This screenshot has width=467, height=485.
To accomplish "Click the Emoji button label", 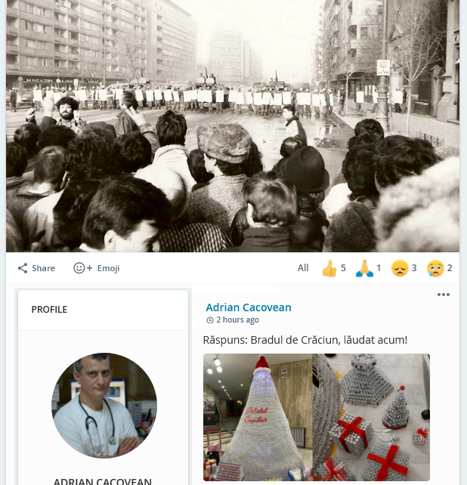I will (108, 268).
